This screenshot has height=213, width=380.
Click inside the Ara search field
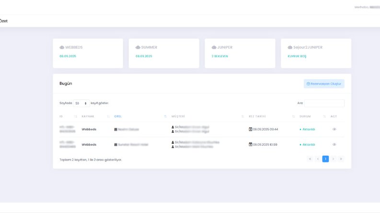point(324,103)
